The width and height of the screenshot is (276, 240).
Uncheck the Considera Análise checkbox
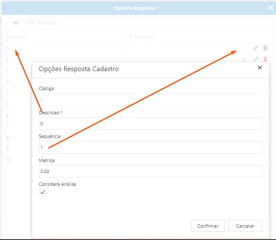coord(43,193)
